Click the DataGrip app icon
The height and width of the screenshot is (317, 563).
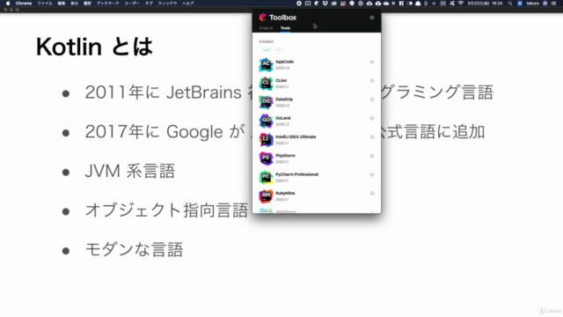pyautogui.click(x=266, y=102)
